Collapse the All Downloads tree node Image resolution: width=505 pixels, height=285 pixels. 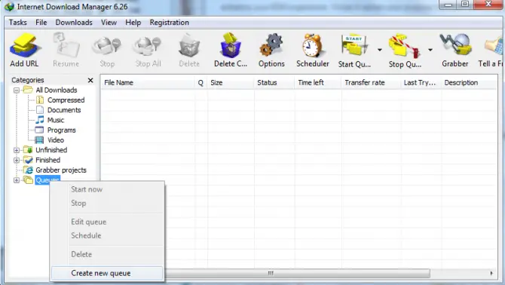[x=17, y=90]
